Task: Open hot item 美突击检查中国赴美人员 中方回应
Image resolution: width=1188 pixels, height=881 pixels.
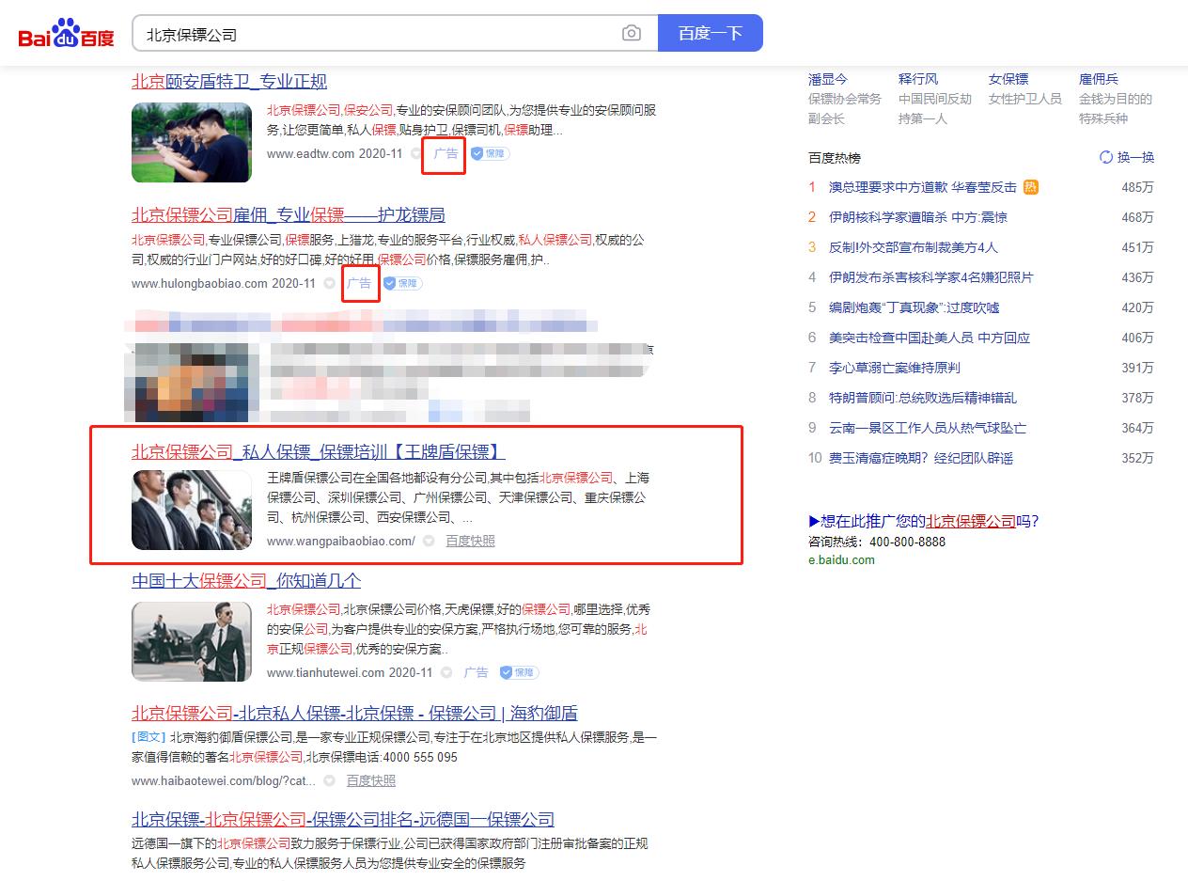Action: click(x=930, y=338)
